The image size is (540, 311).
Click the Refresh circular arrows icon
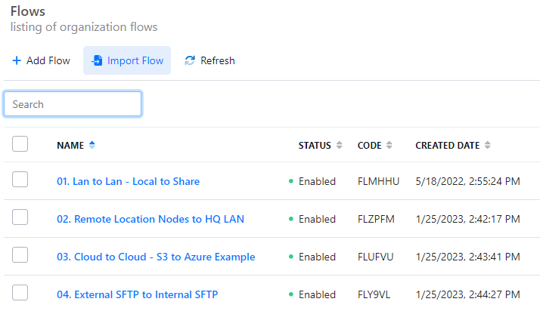pos(190,60)
